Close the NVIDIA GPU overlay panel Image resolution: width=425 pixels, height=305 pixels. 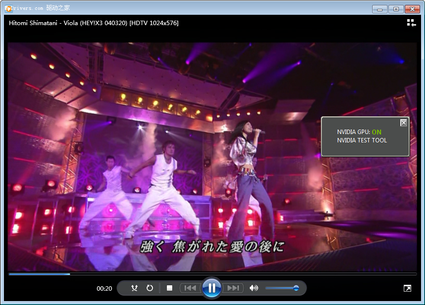pos(403,123)
